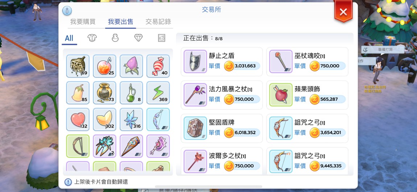Open the 詛咒之弓 listing priced 9,445,335

tap(307, 161)
